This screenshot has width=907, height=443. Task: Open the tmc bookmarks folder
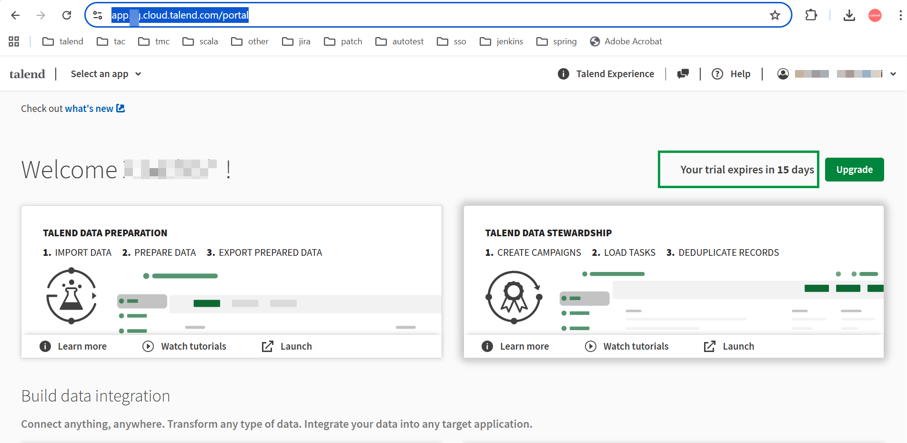coord(154,41)
